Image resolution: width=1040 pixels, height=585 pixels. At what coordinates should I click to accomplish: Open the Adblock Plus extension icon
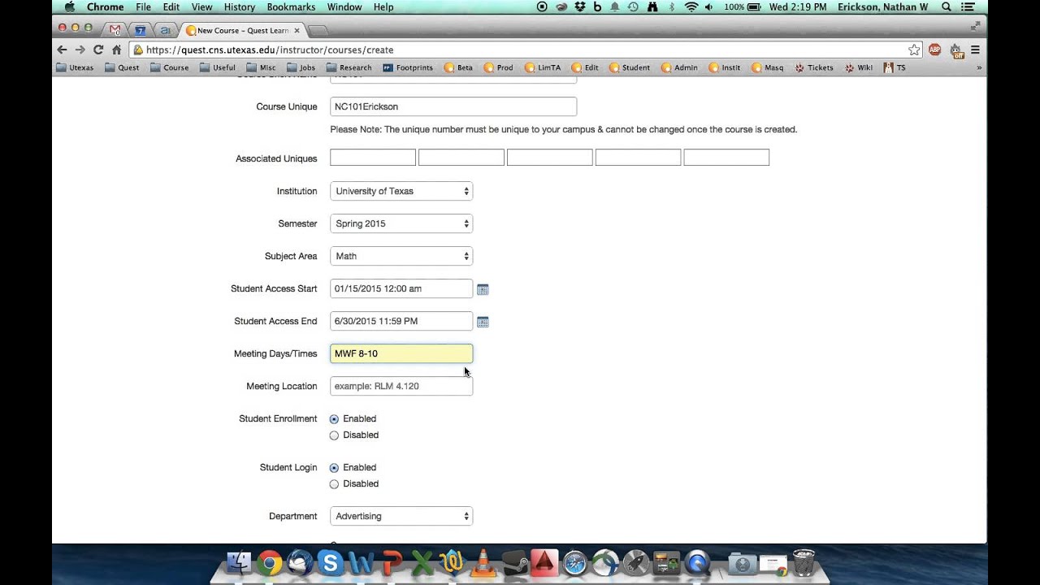[935, 50]
